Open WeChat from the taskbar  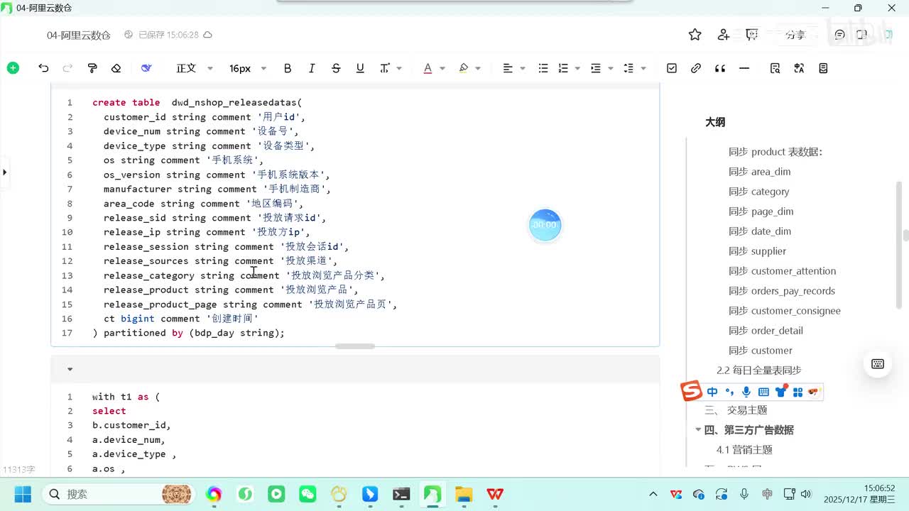pos(307,494)
